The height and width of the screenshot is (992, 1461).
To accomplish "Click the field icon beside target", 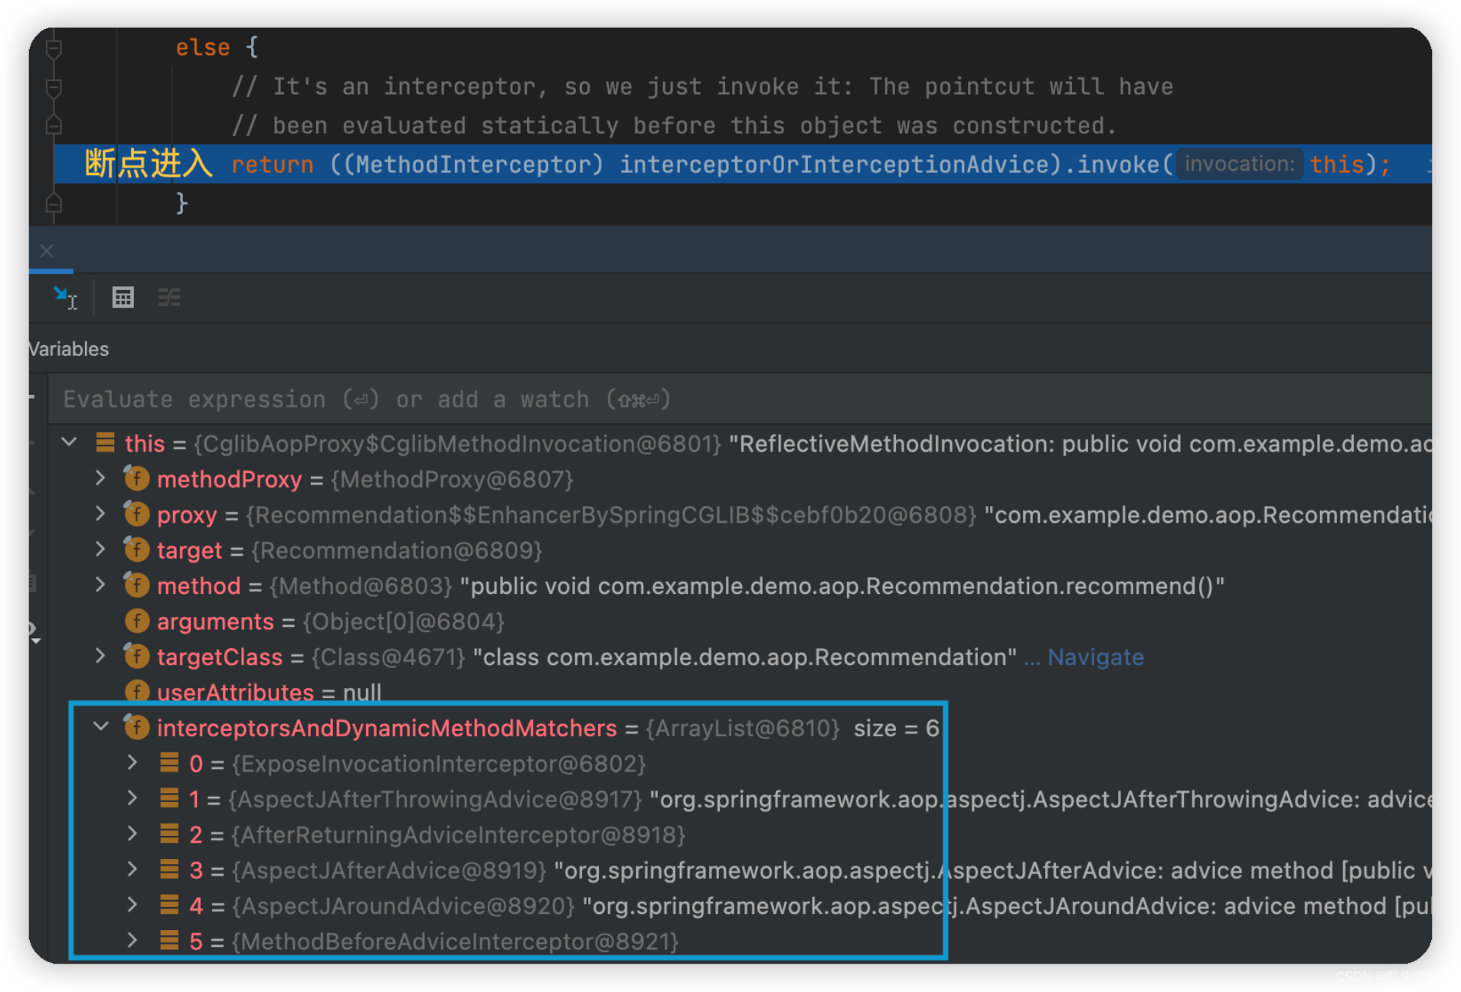I will pyautogui.click(x=136, y=550).
